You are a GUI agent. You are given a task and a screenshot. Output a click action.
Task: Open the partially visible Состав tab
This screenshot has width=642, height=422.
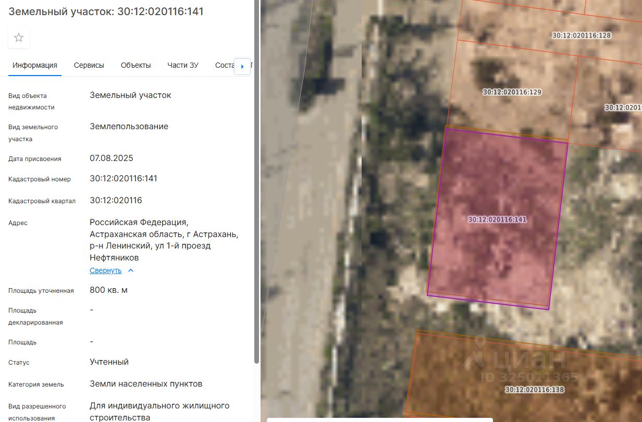pyautogui.click(x=225, y=65)
